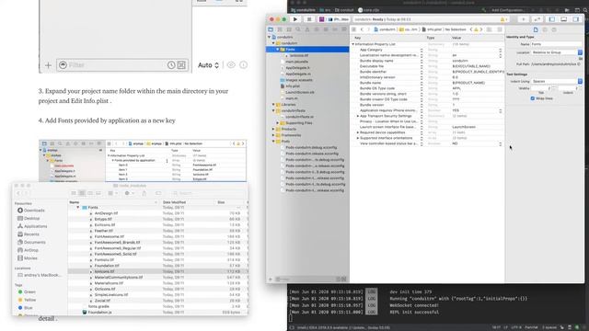Click the plus button beside the article Filter field

click(x=48, y=65)
